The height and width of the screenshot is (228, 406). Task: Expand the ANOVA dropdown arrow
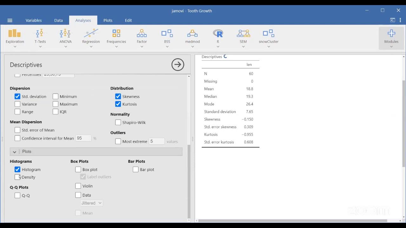[66, 47]
